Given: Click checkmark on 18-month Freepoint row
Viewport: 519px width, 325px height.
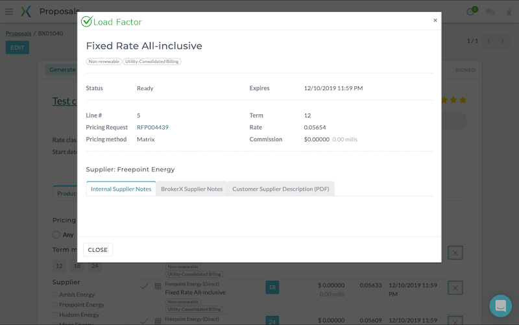Looking at the screenshot, I should [x=144, y=287].
